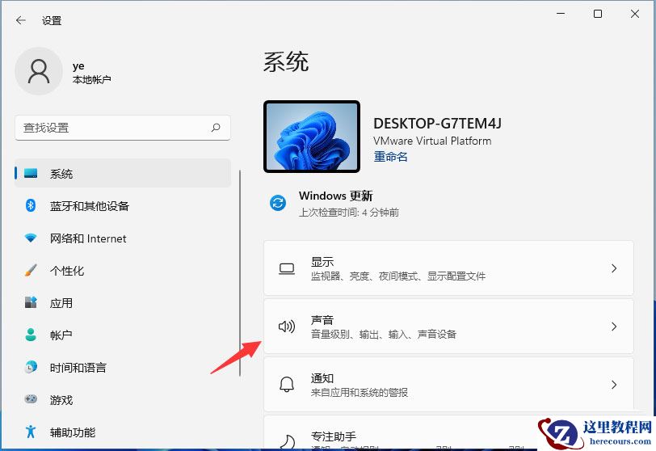The height and width of the screenshot is (451, 656).
Task: Open Windows 更新 status entry
Action: (x=334, y=203)
